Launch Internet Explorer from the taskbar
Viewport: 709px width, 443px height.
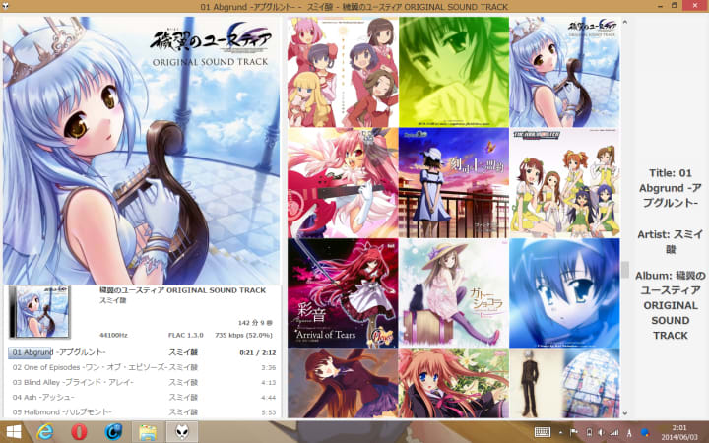45,432
